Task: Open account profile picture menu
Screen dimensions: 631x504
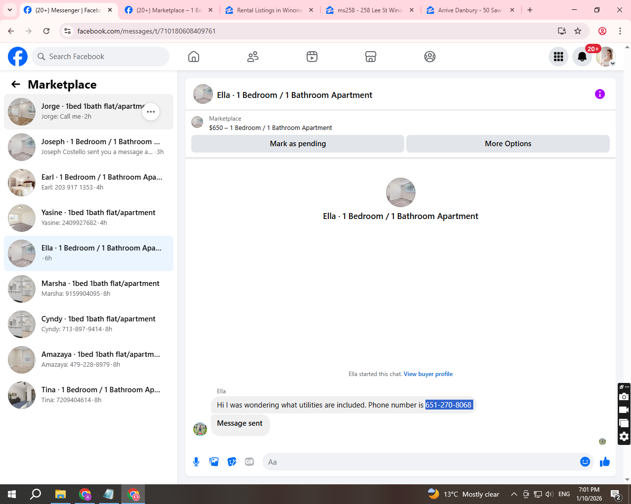Action: coord(606,57)
